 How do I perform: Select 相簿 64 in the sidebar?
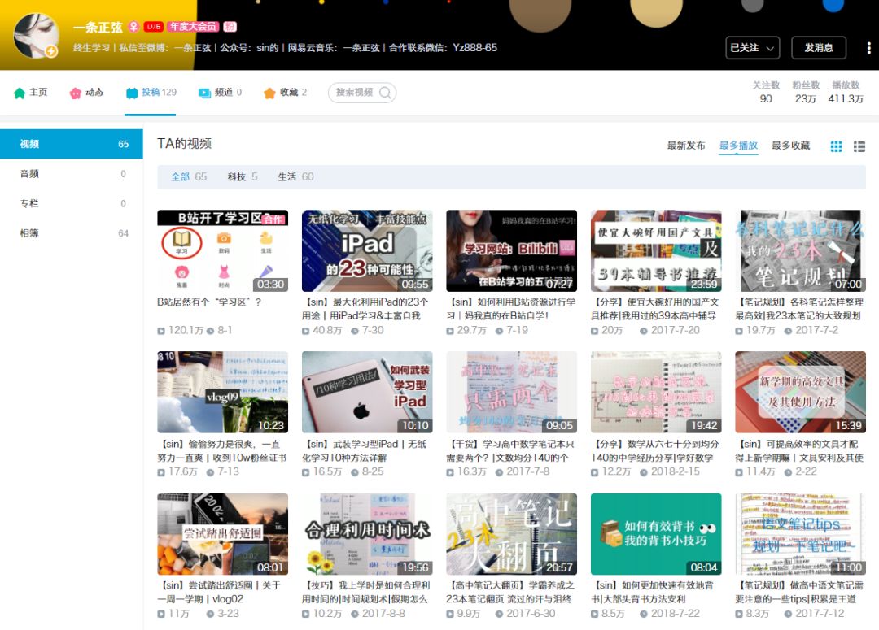pos(71,233)
